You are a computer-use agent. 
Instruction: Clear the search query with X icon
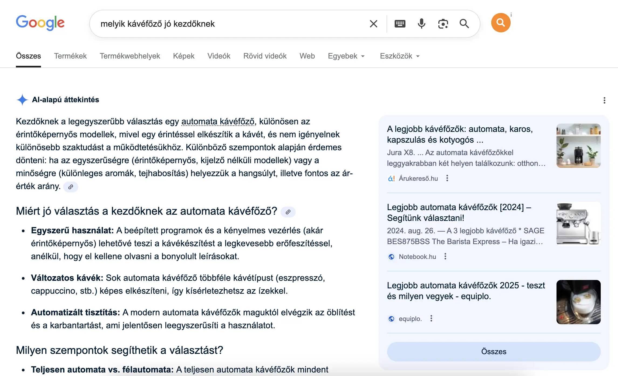point(373,24)
